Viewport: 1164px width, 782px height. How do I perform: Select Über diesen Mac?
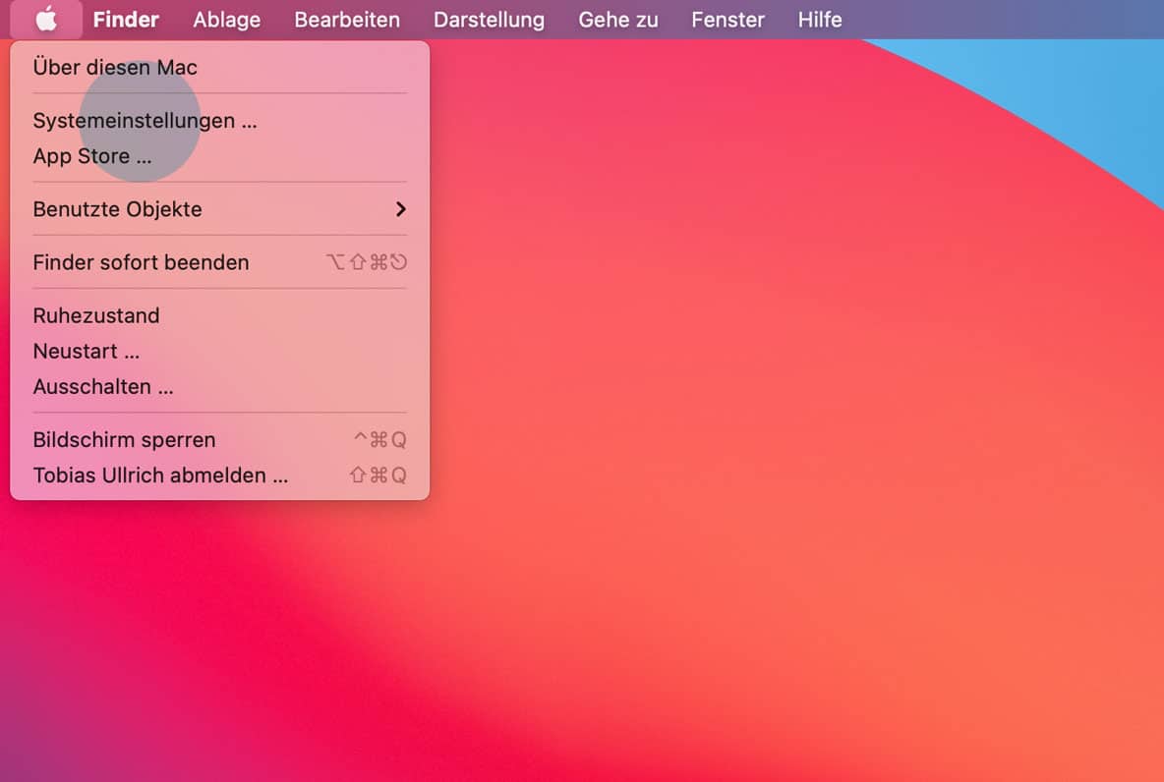pos(220,67)
